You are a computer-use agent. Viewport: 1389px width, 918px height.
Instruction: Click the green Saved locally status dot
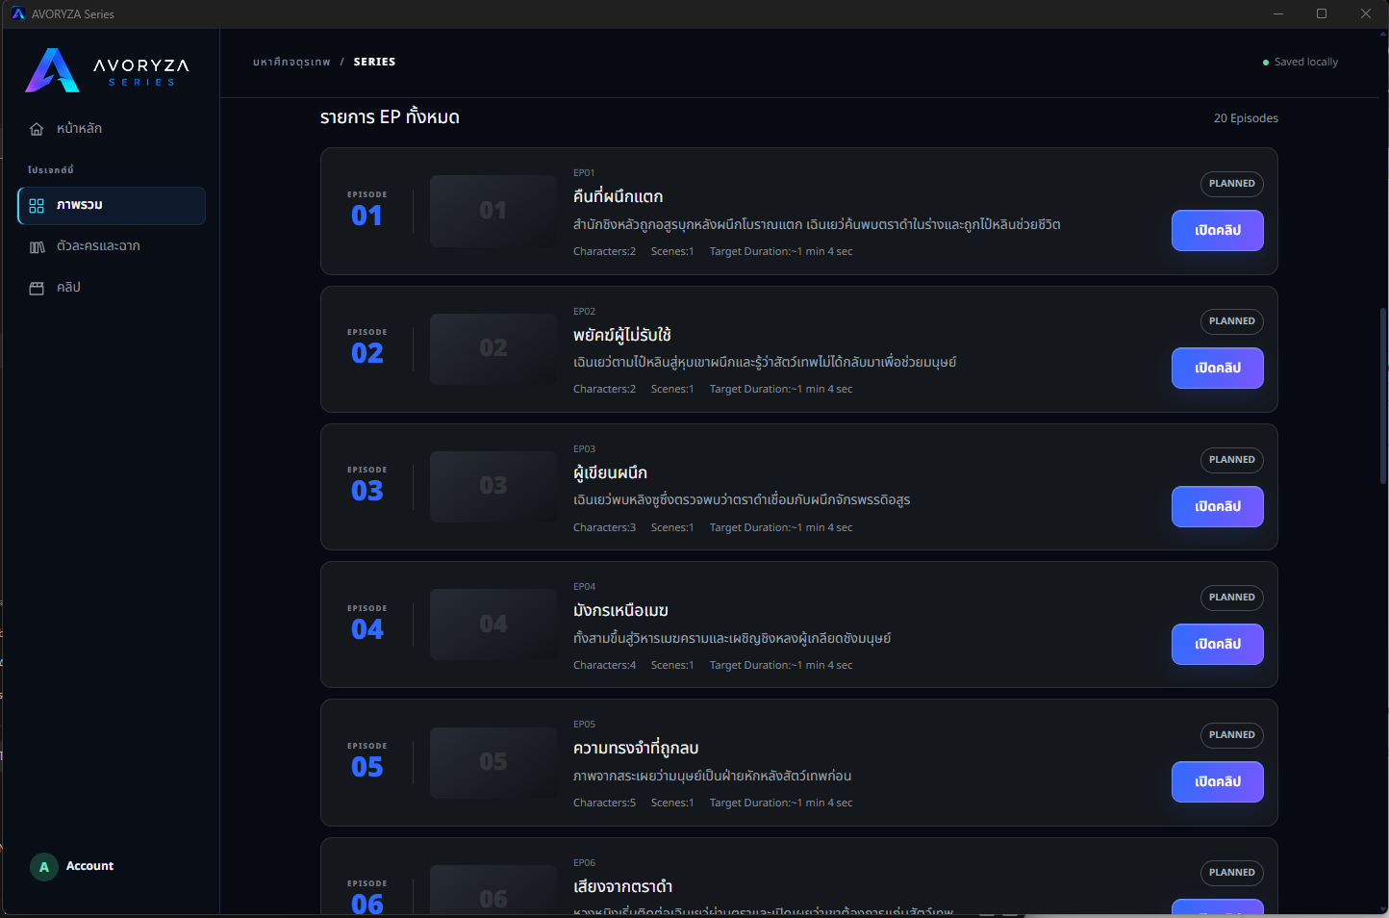pyautogui.click(x=1266, y=63)
